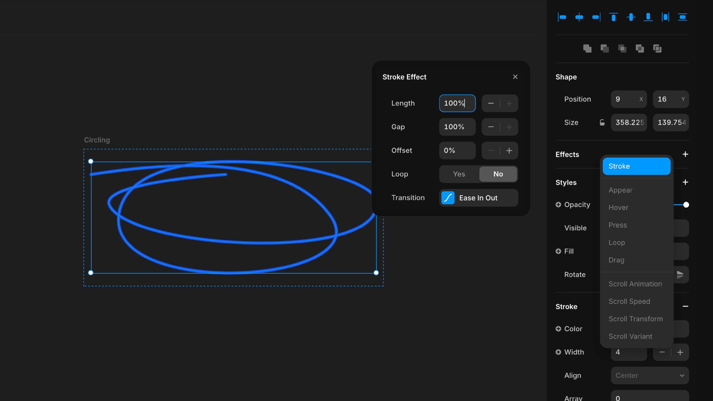Add a new effect with plus
Image resolution: width=713 pixels, height=401 pixels.
click(x=685, y=154)
